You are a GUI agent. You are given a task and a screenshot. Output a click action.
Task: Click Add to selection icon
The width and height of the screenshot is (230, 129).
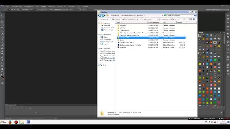tap(12, 10)
